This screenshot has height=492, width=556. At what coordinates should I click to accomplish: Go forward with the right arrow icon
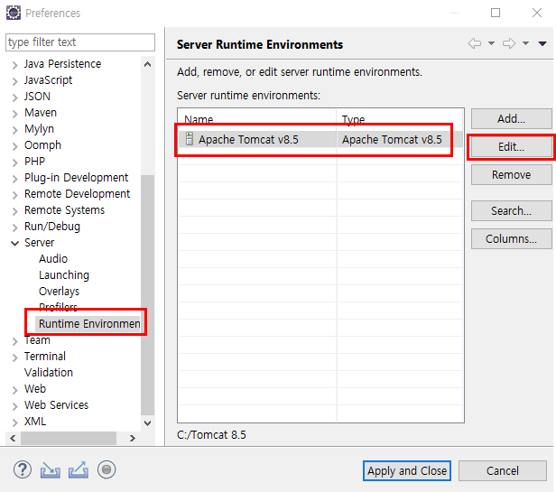(x=509, y=43)
